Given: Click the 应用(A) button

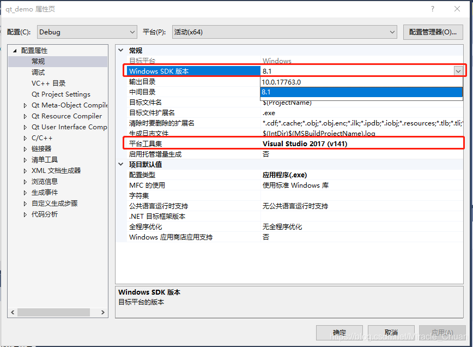Looking at the screenshot, I should tap(442, 333).
